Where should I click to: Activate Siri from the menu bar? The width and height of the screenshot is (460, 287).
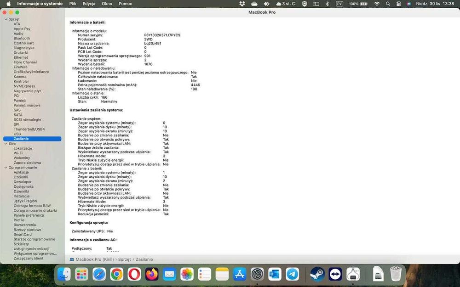point(409,4)
